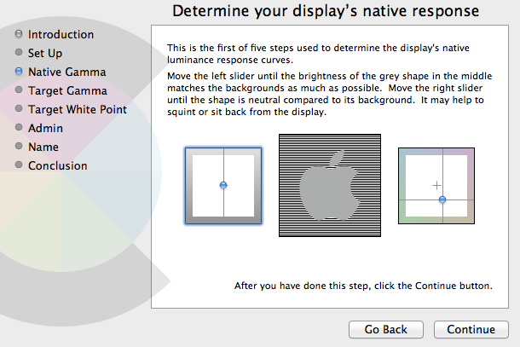Click the bullet beside the Conclusion step
520x347 pixels.
click(x=19, y=166)
